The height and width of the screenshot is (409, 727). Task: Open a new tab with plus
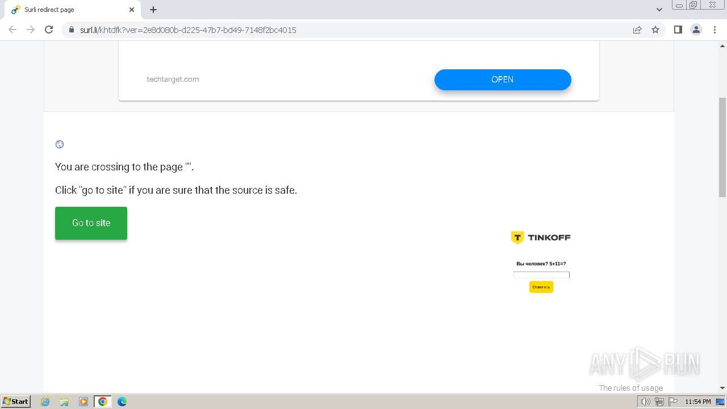click(x=153, y=10)
